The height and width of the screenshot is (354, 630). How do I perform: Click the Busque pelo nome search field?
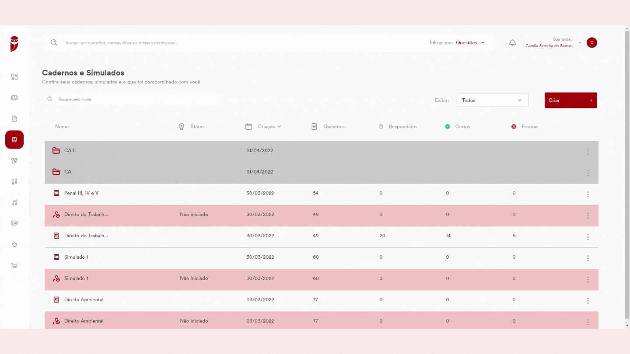pyautogui.click(x=132, y=99)
